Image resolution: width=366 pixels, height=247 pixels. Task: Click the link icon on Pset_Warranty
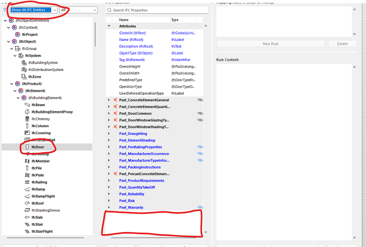click(200, 207)
